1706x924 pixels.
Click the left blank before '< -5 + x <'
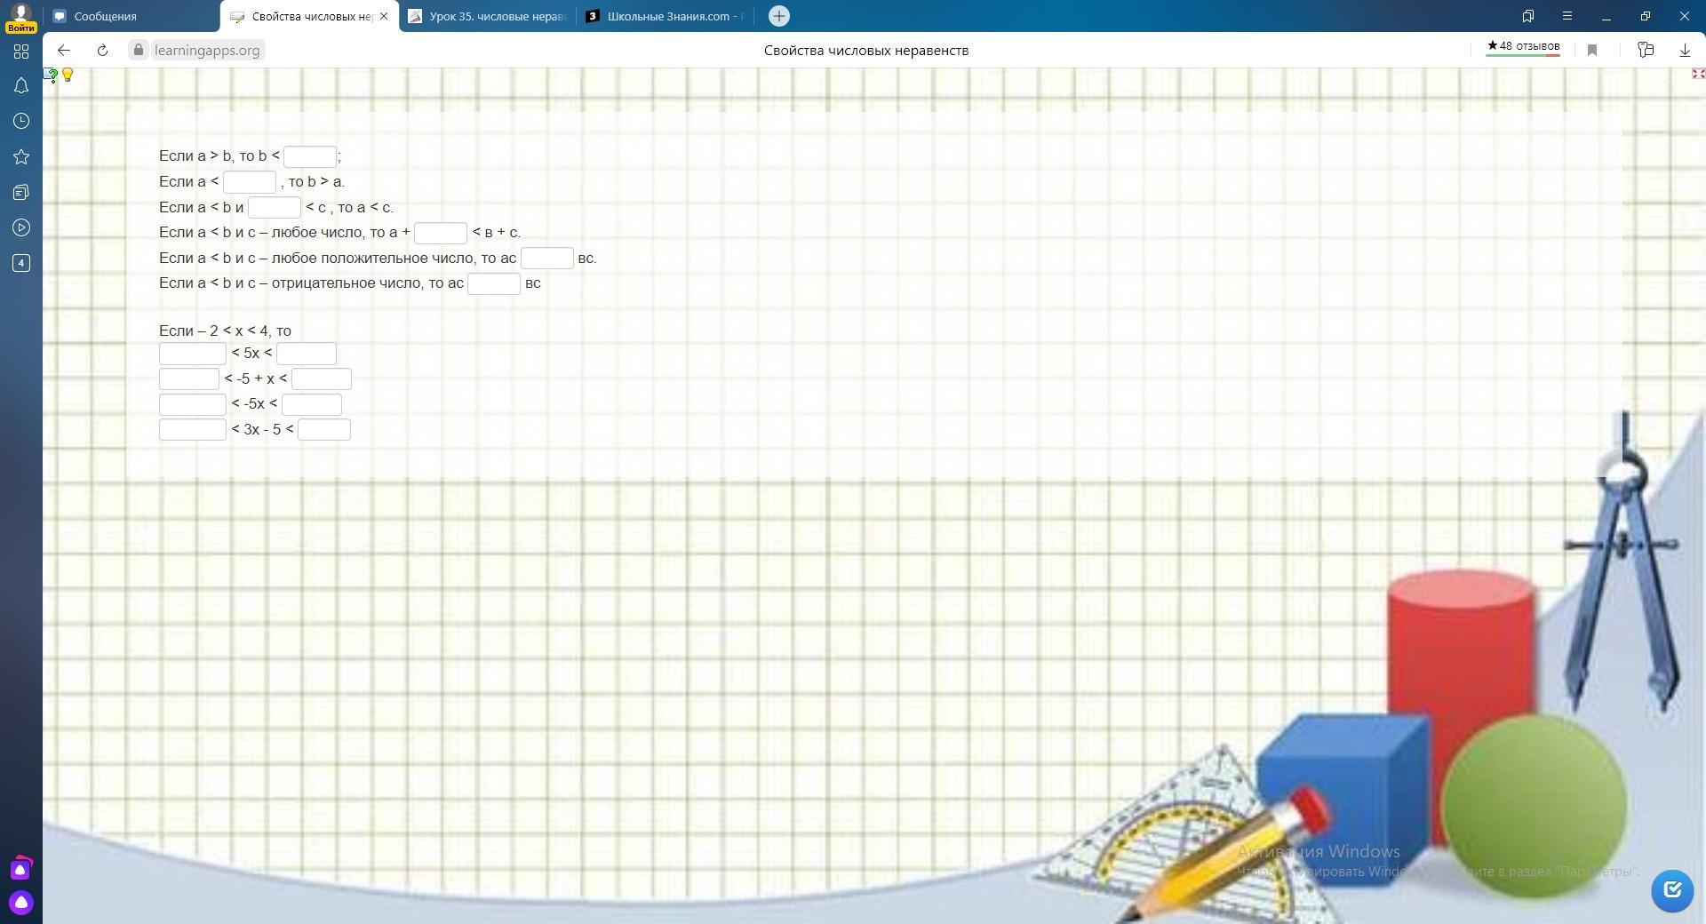coord(189,379)
